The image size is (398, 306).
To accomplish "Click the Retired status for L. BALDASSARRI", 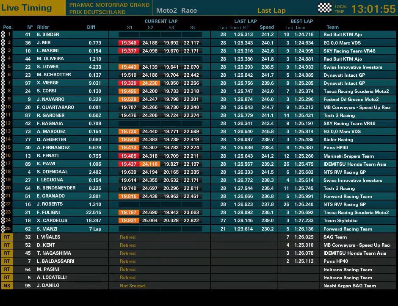I will [x=128, y=261].
